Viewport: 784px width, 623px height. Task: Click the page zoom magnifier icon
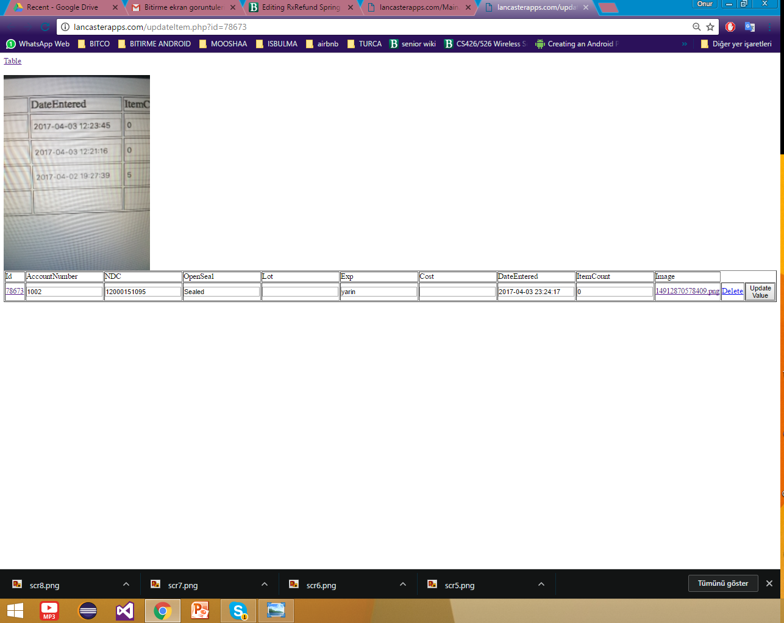(x=696, y=27)
